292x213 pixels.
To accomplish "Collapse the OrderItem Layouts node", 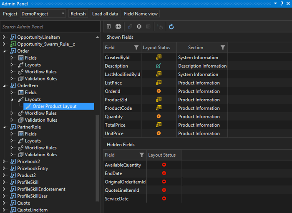I will click(x=12, y=100).
